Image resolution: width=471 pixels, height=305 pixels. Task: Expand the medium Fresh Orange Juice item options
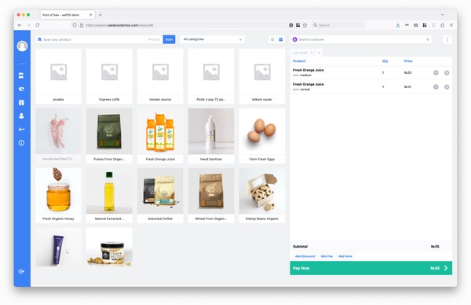436,72
